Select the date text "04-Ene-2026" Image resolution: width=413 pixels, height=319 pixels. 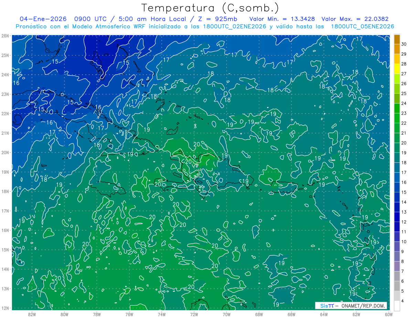click(x=43, y=19)
